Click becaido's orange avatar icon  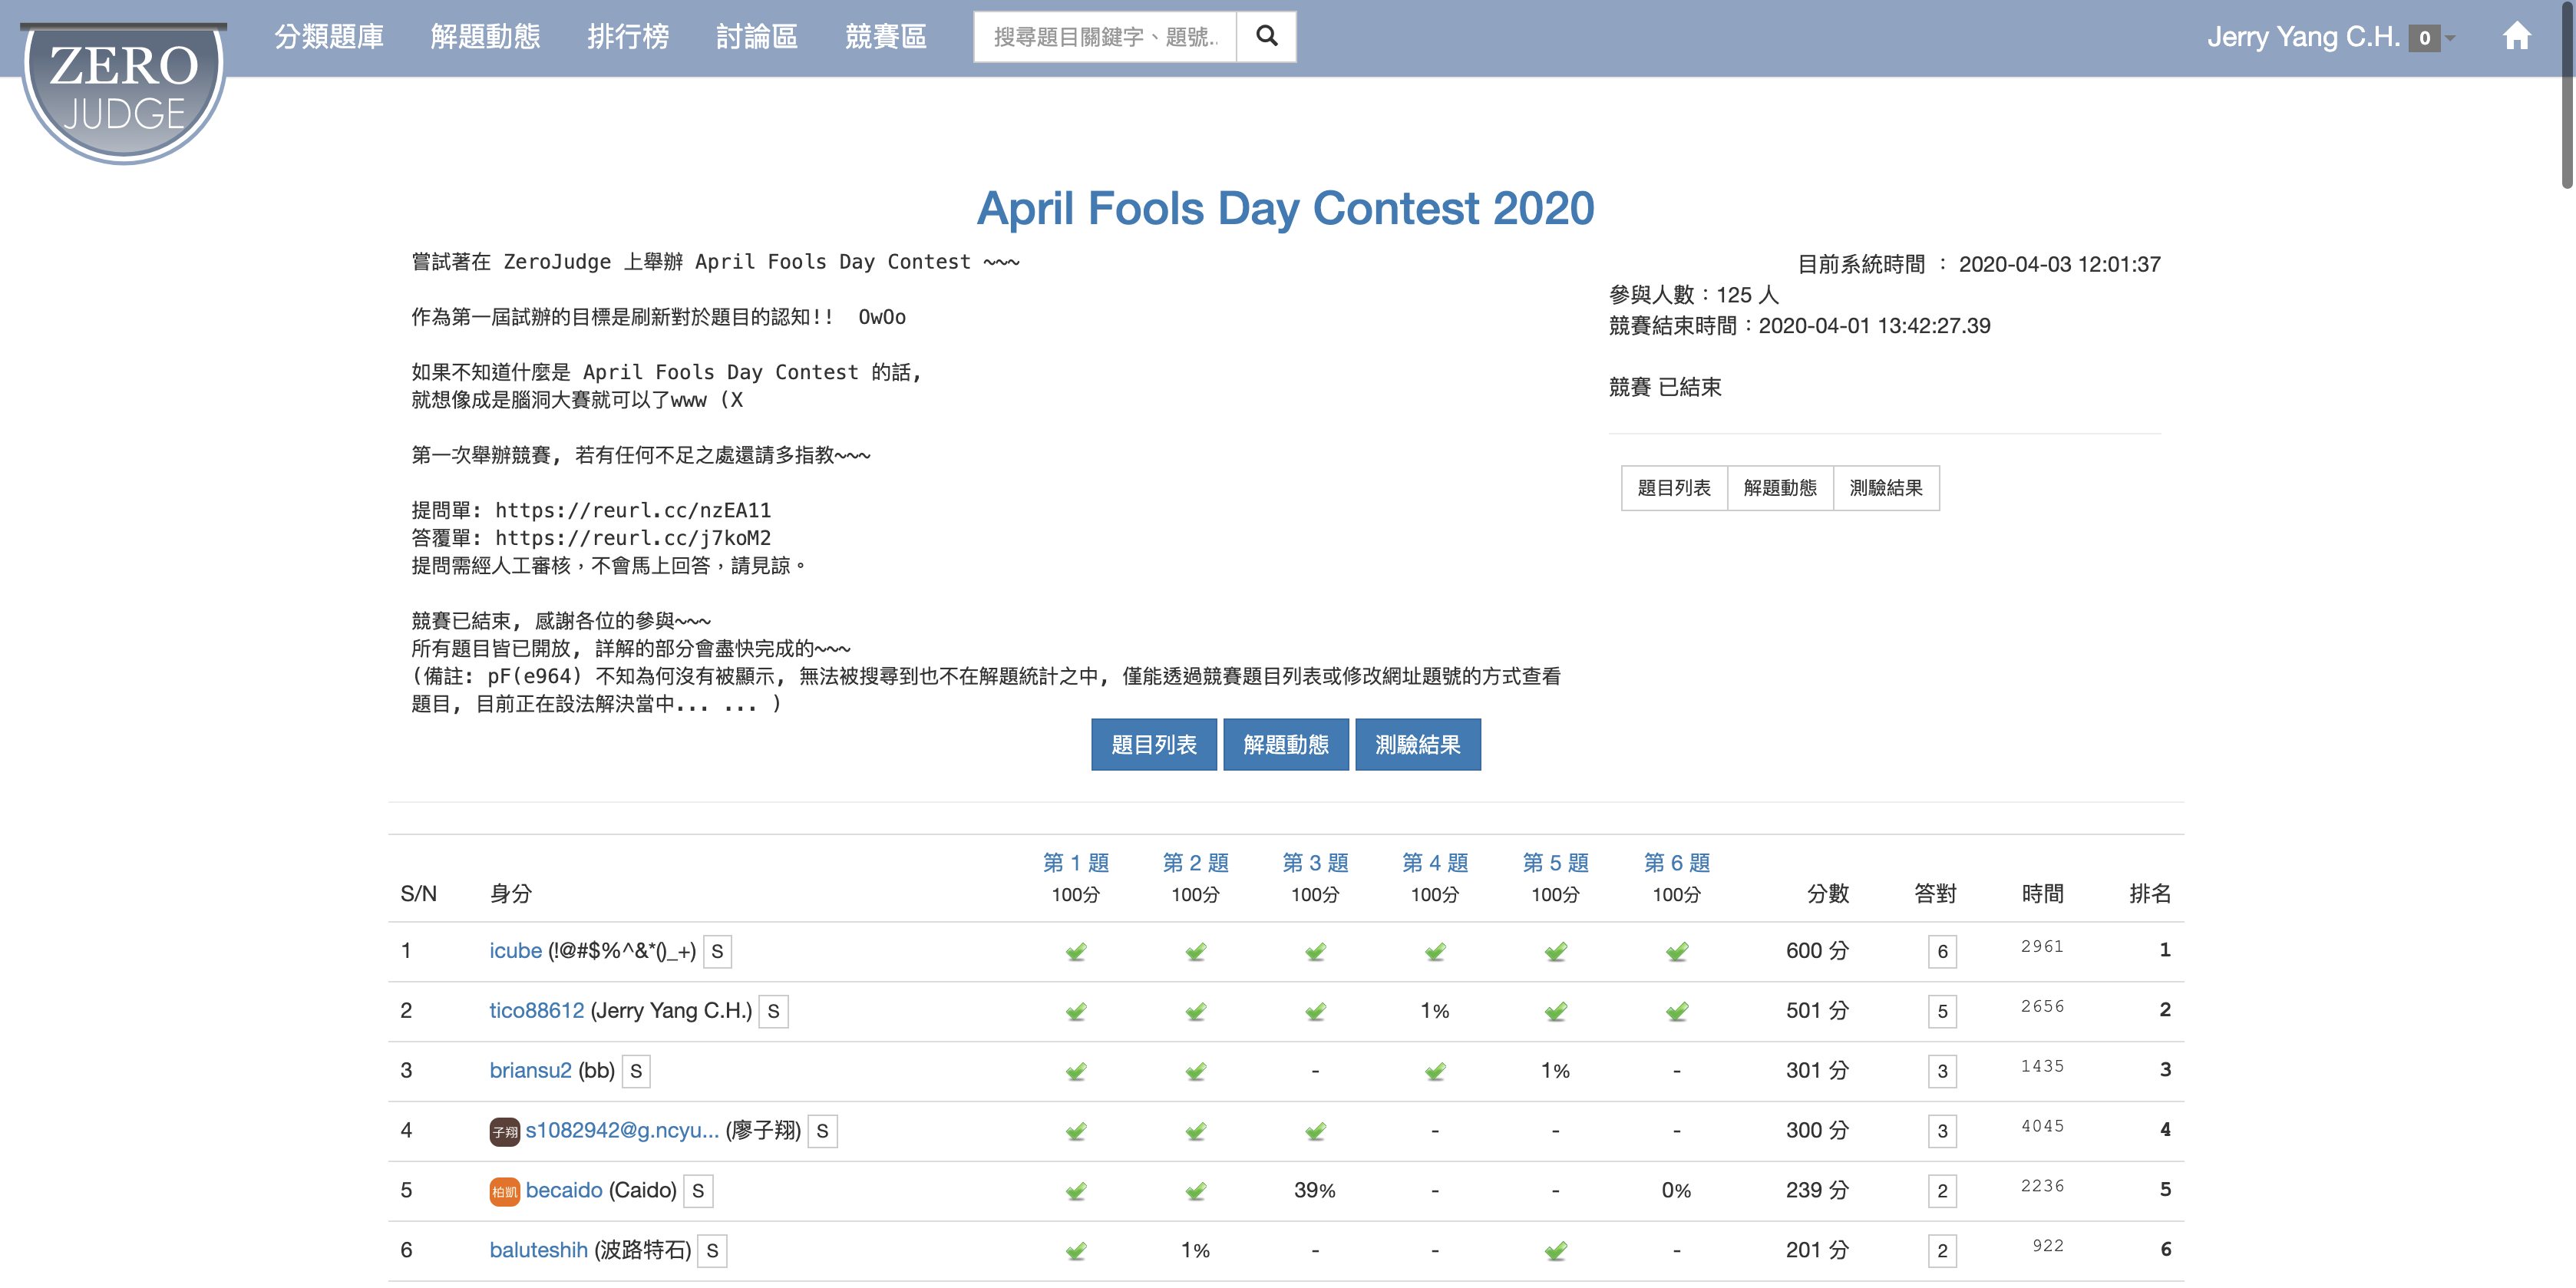504,1191
